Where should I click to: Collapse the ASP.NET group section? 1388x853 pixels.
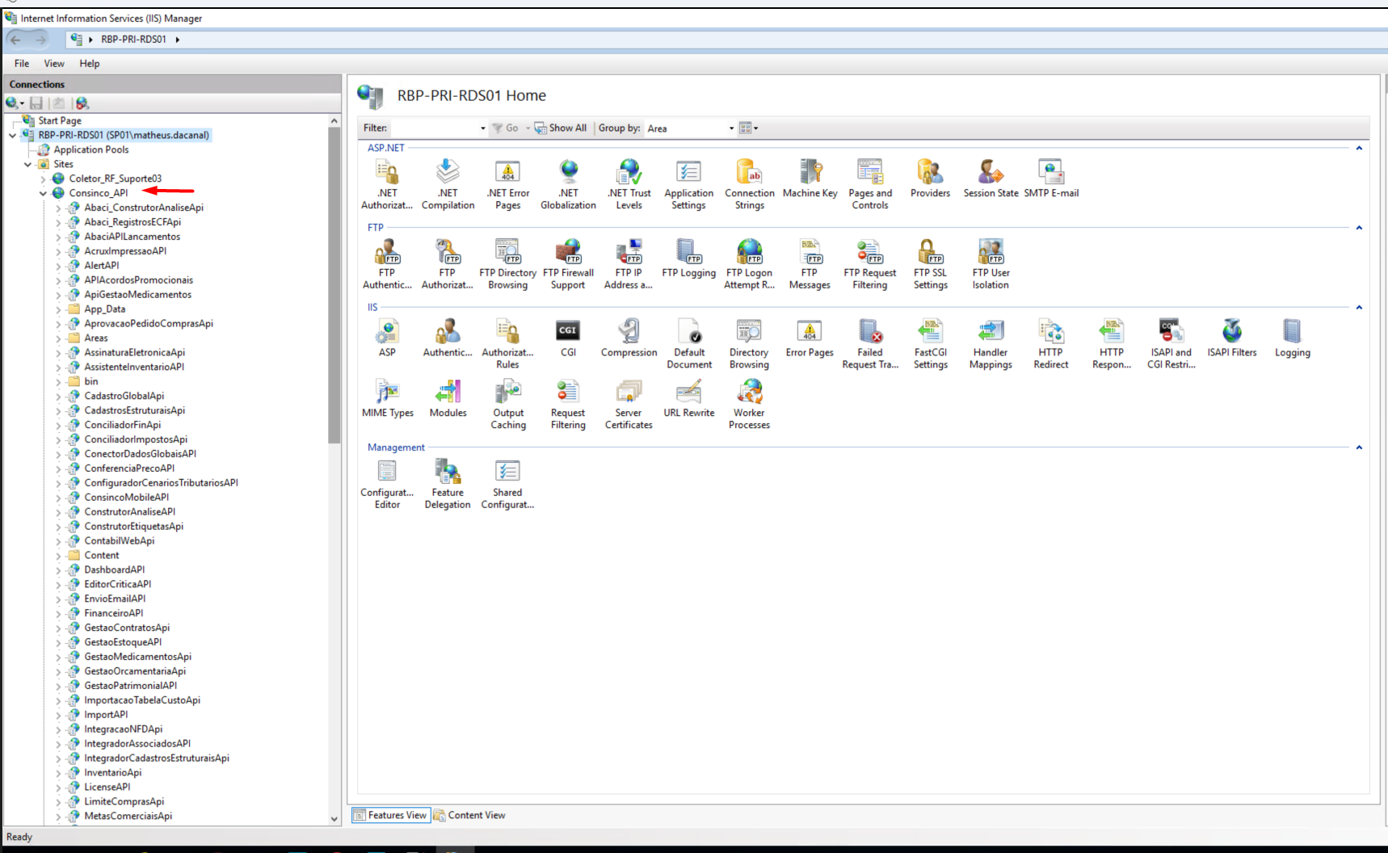(x=1359, y=148)
